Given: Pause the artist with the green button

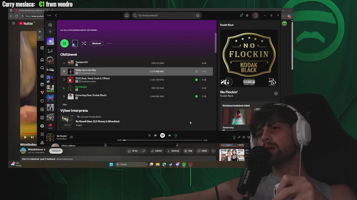Looking at the screenshot, I should pyautogui.click(x=64, y=43).
